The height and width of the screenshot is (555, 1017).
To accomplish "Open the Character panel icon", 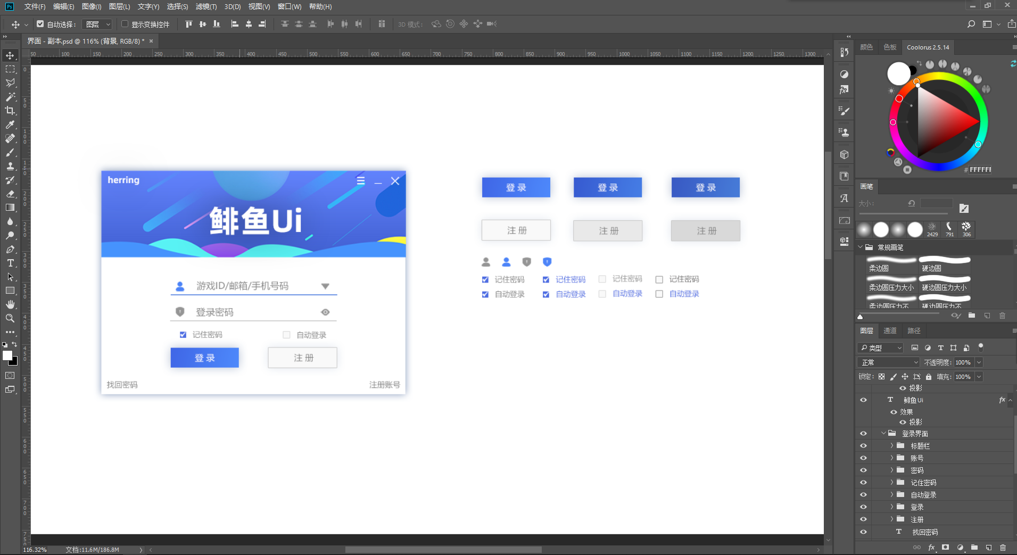I will 844,198.
